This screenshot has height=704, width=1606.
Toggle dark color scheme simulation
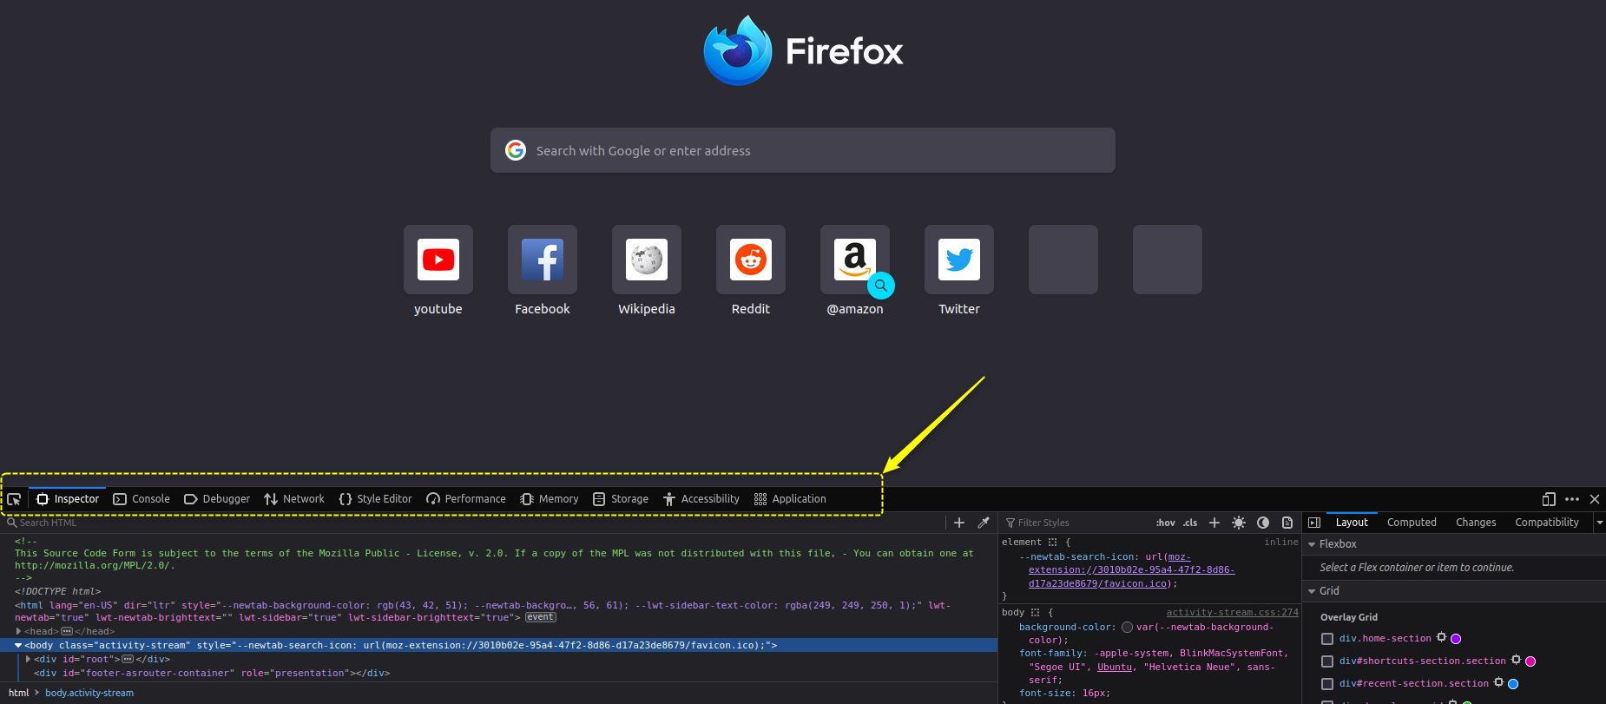pos(1263,523)
